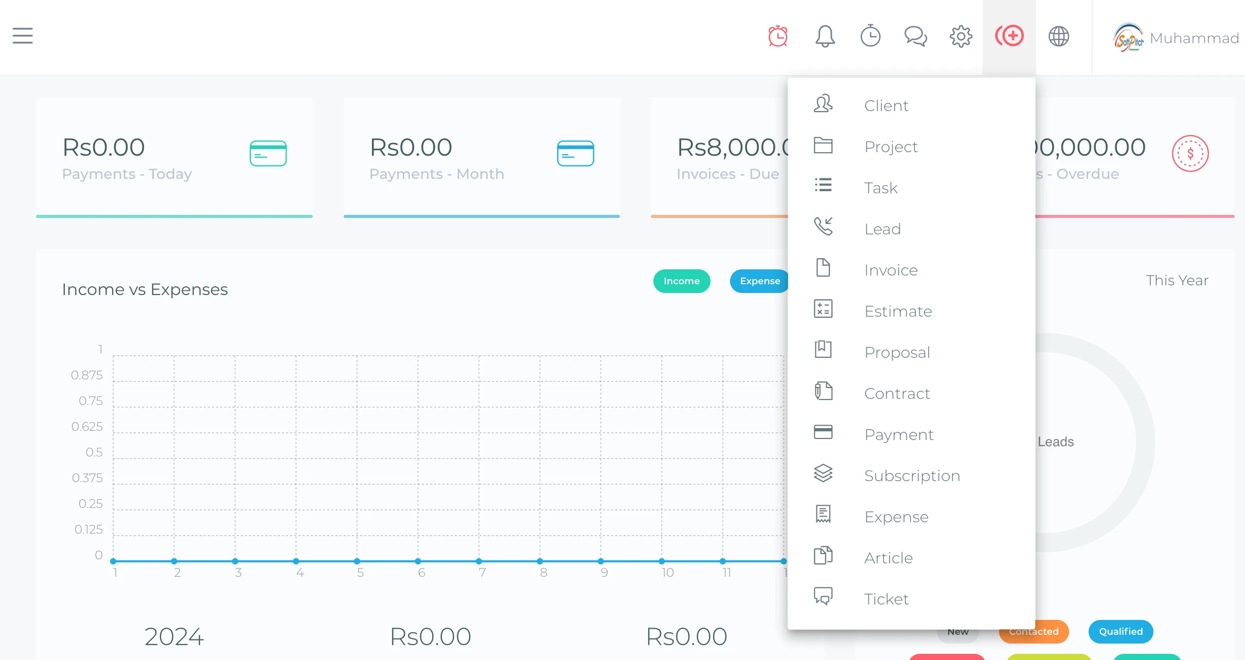Select Client from the add menu

pyautogui.click(x=886, y=105)
